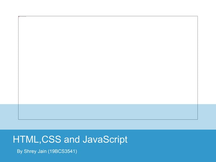Click the right border of the image frame
Image resolution: width=216 pixels, height=162 pixels.
click(197, 67)
